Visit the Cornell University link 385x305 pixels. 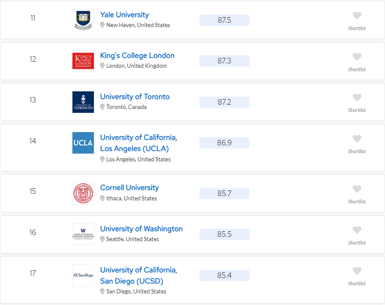tap(129, 187)
